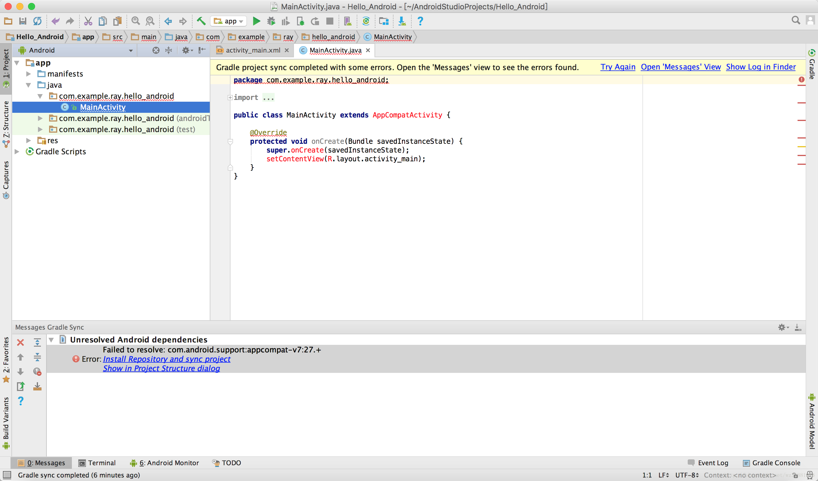This screenshot has height=481, width=818.
Task: Click the Show Log in Finder link
Action: point(760,67)
